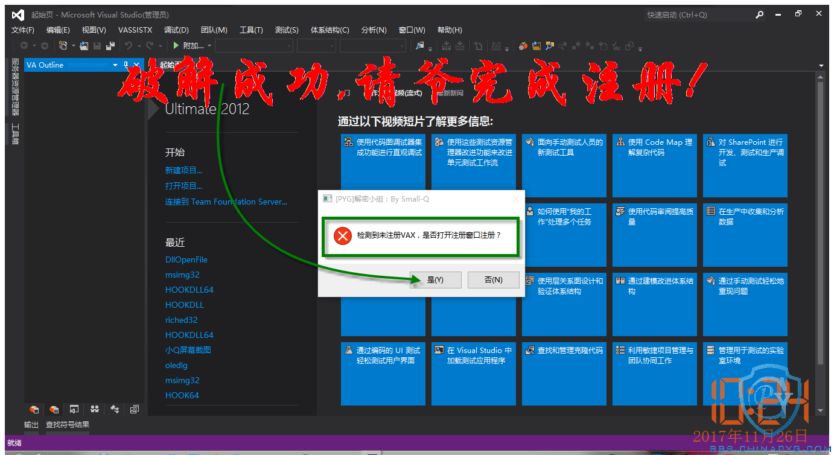Open the 使用 Code Map 理解复杂代码 video tile
The height and width of the screenshot is (455, 834).
[x=655, y=165]
